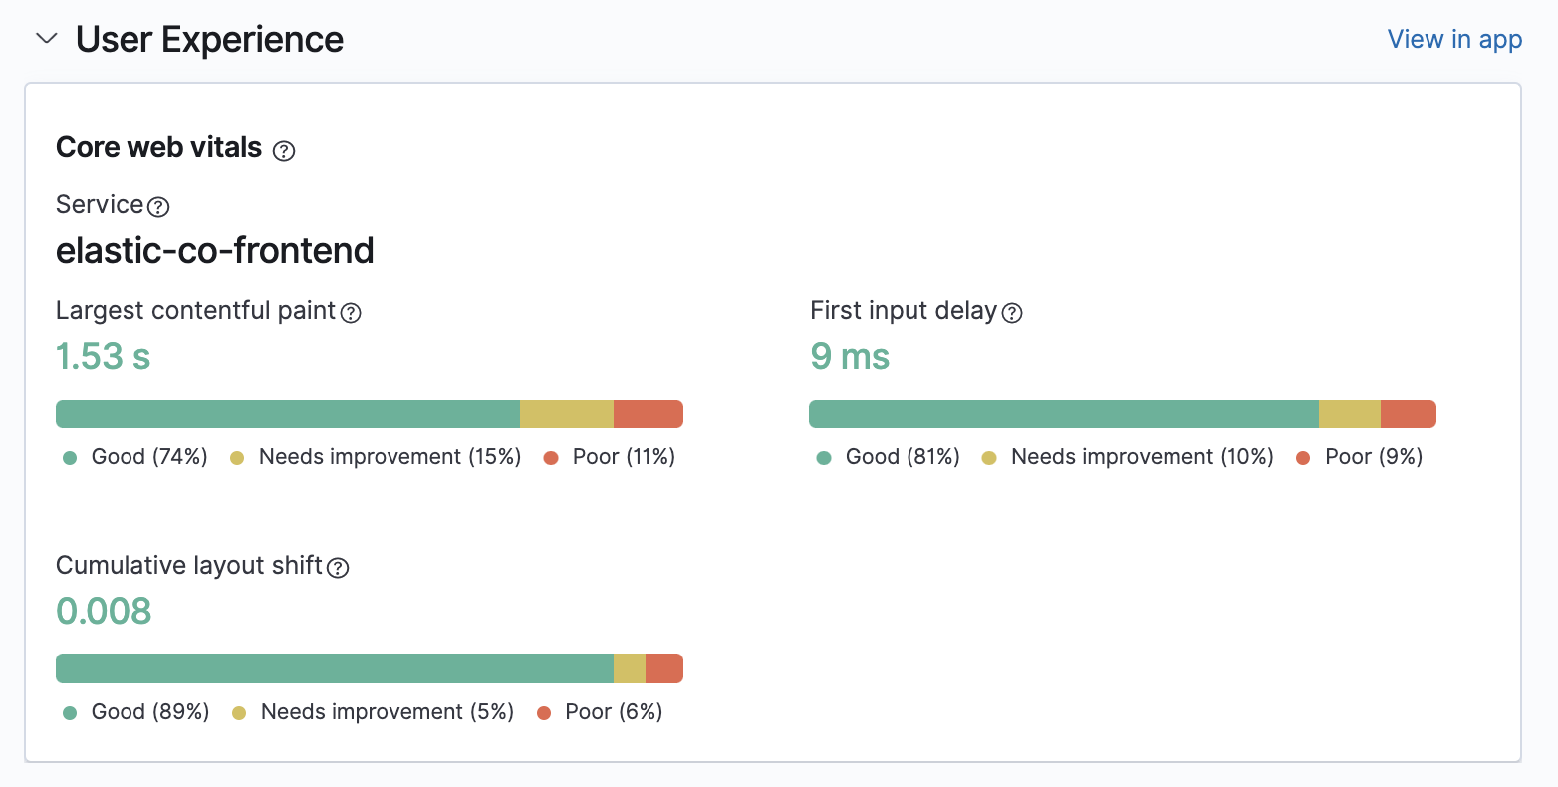This screenshot has height=787, width=1558.
Task: Click yellow segment of Cumulative layout shift bar
Action: tap(629, 668)
